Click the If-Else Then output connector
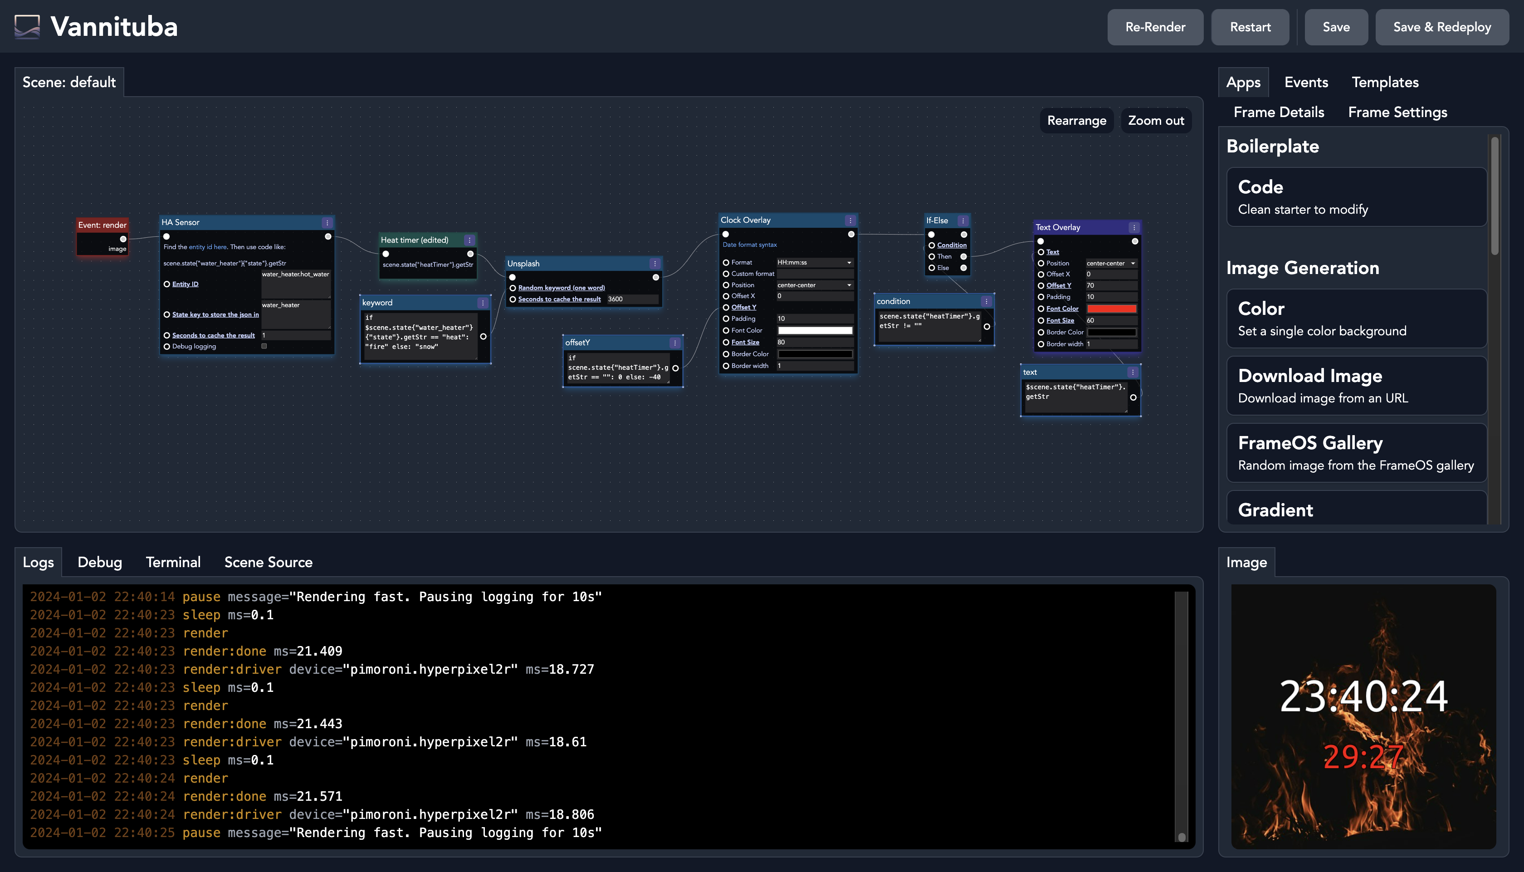Viewport: 1524px width, 872px height. pyautogui.click(x=964, y=256)
